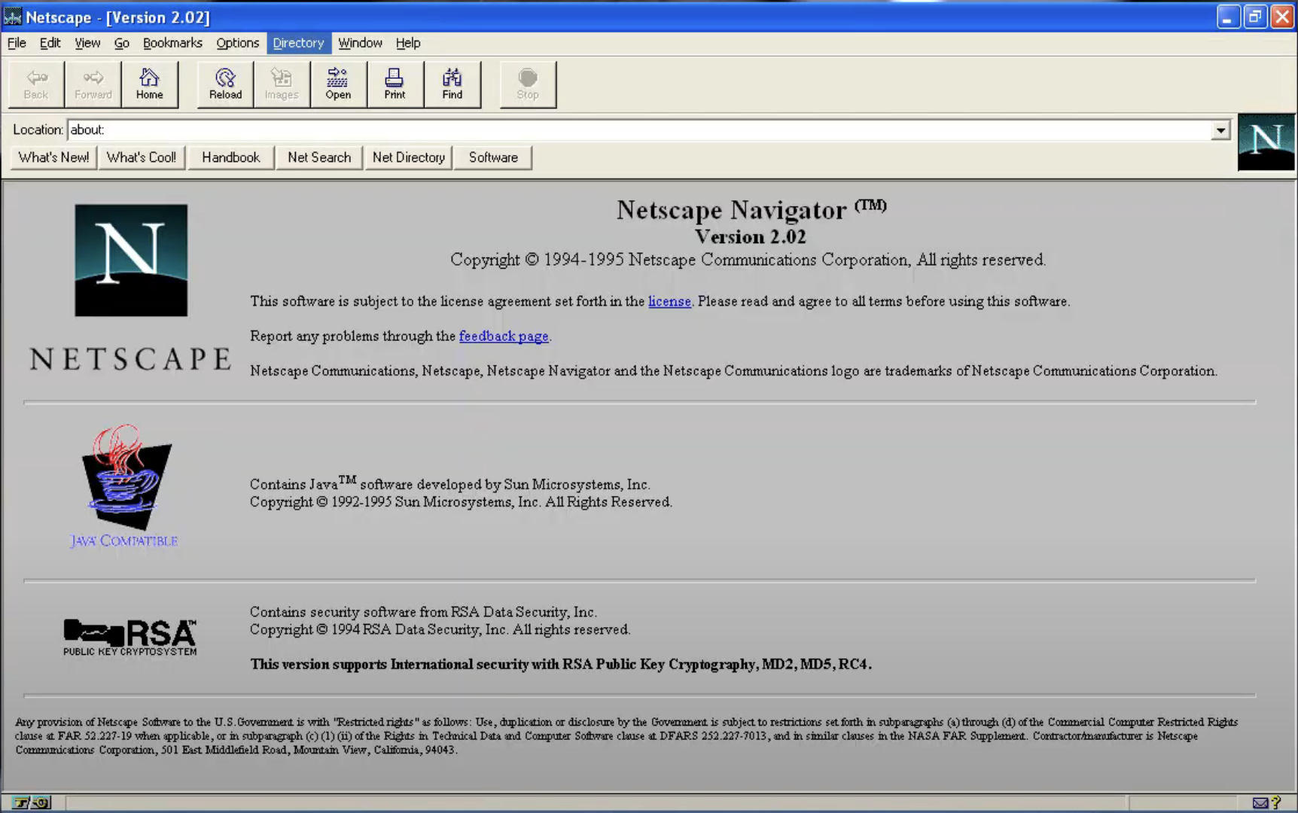The height and width of the screenshot is (813, 1298).
Task: Search the page with the Find icon
Action: (452, 84)
